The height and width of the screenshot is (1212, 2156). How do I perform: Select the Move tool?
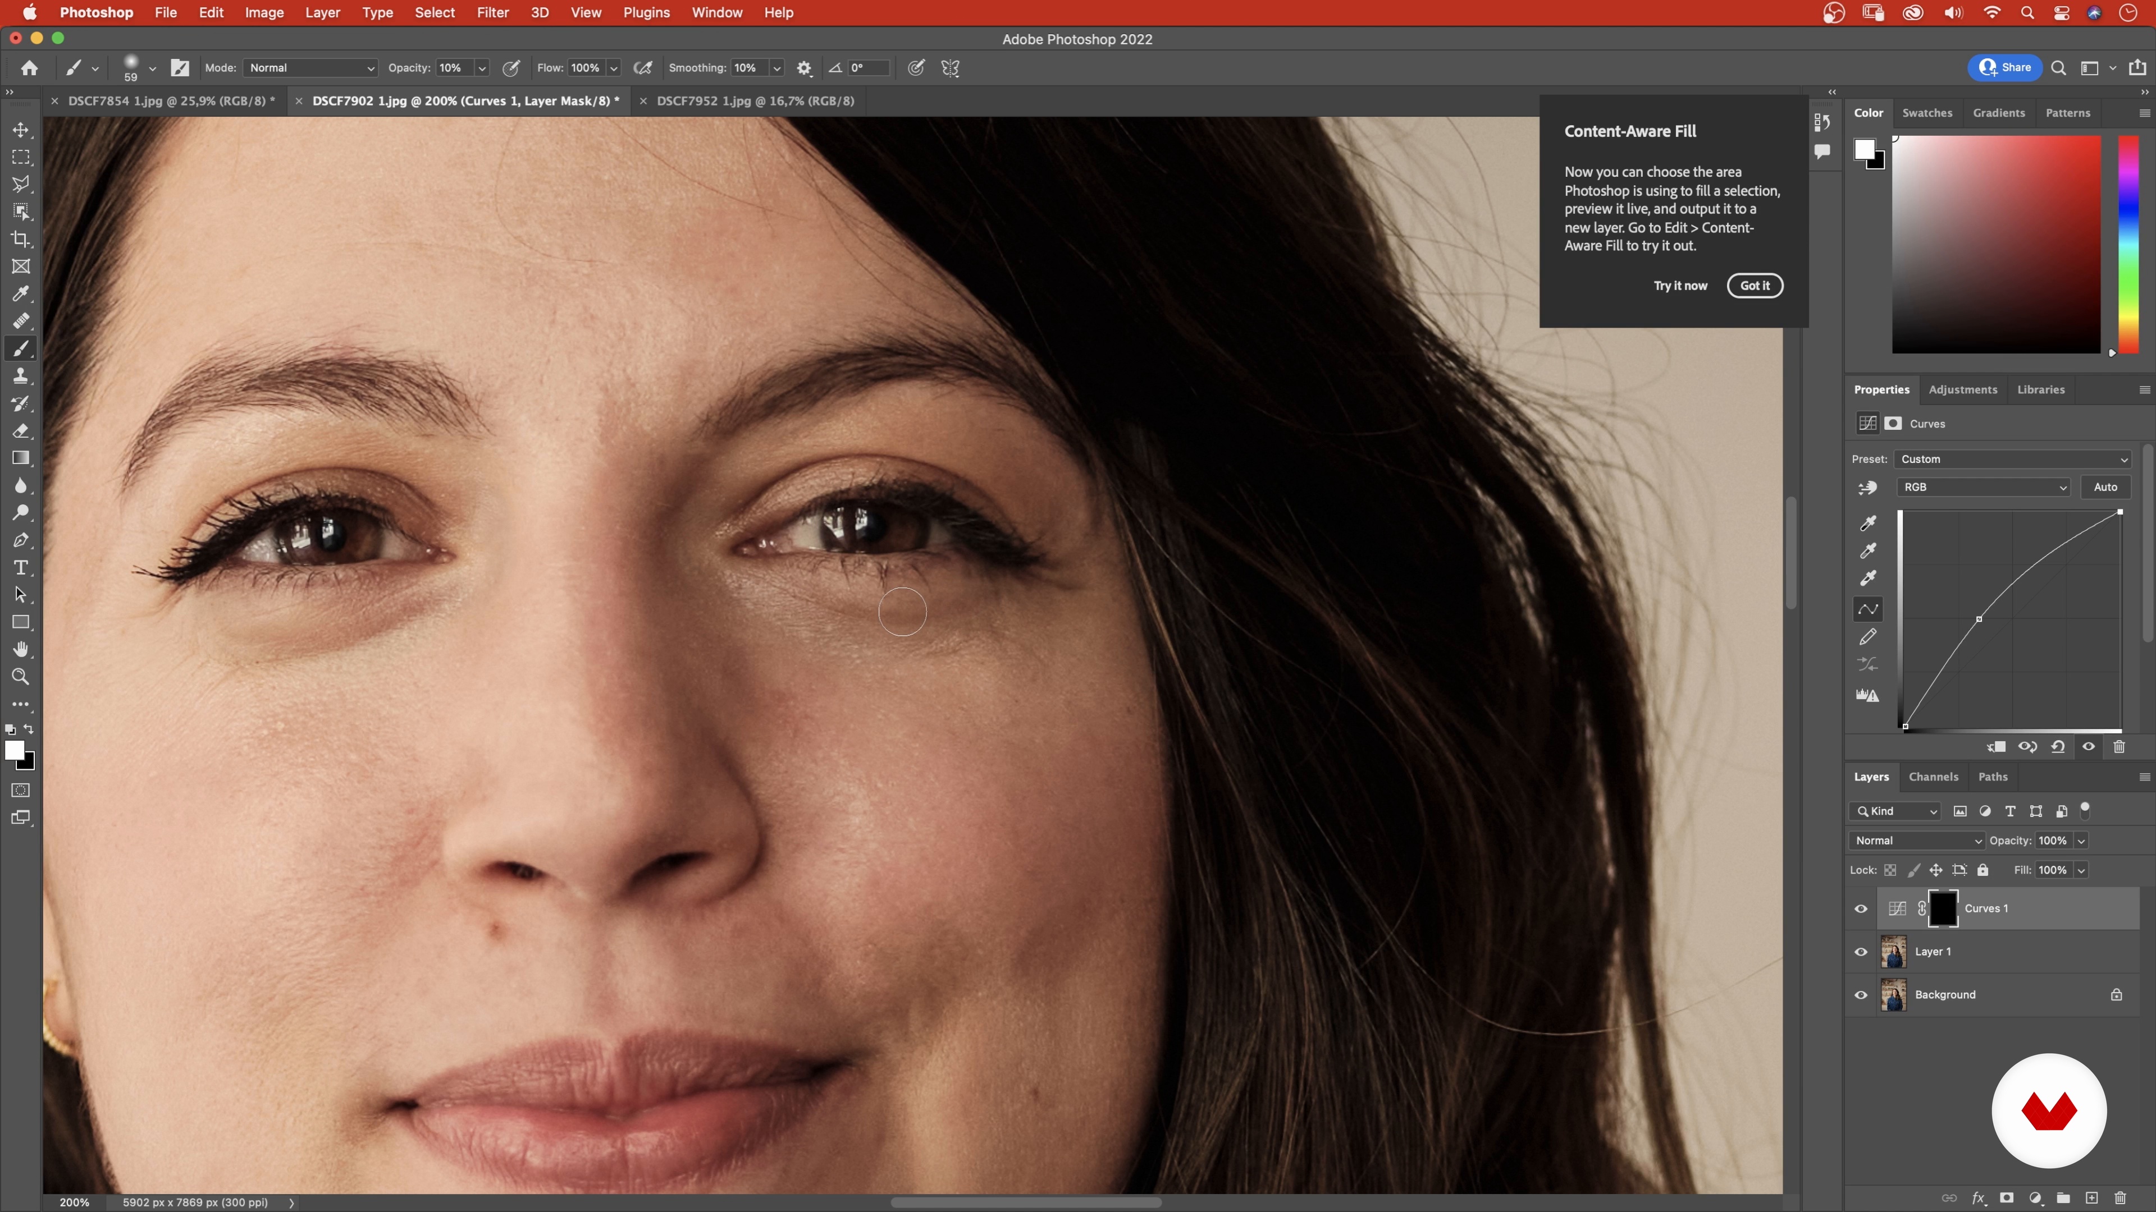[x=21, y=130]
